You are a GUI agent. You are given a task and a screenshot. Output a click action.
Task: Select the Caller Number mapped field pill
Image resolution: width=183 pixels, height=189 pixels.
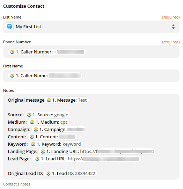[x=47, y=52]
